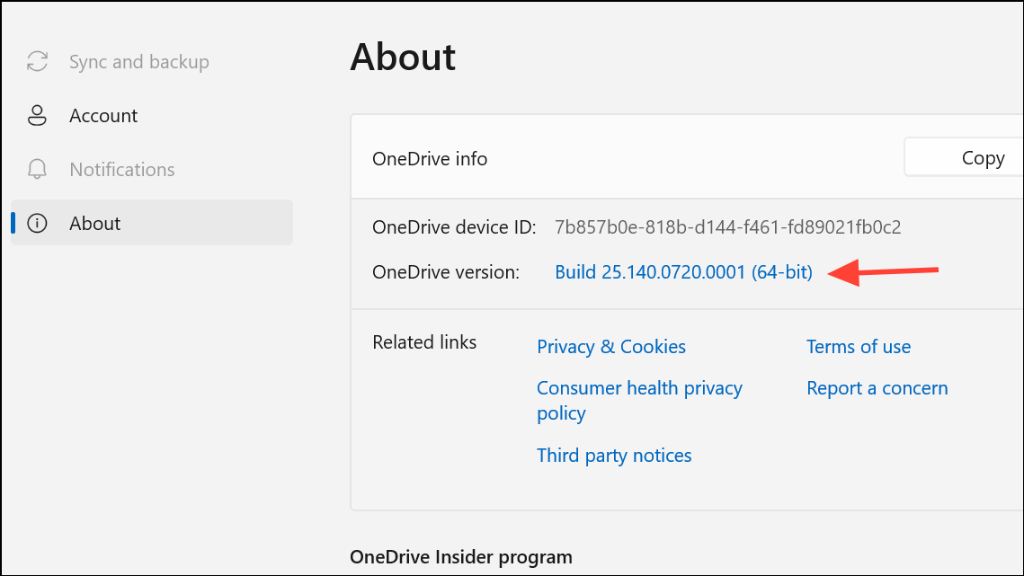This screenshot has width=1024, height=576.
Task: Open the Account settings section
Action: (x=102, y=115)
